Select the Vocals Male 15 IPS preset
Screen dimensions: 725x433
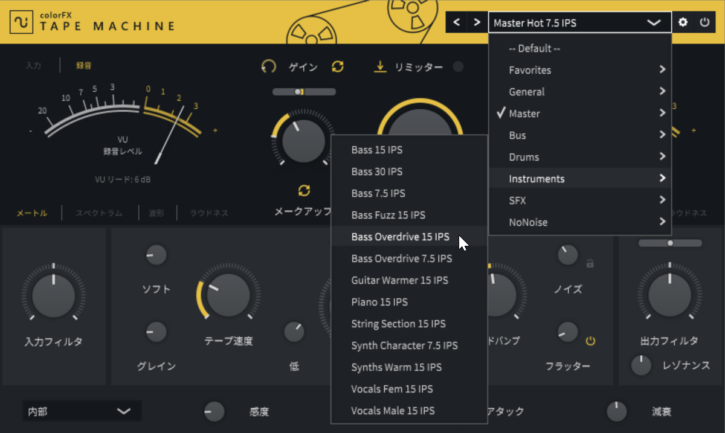click(409, 411)
